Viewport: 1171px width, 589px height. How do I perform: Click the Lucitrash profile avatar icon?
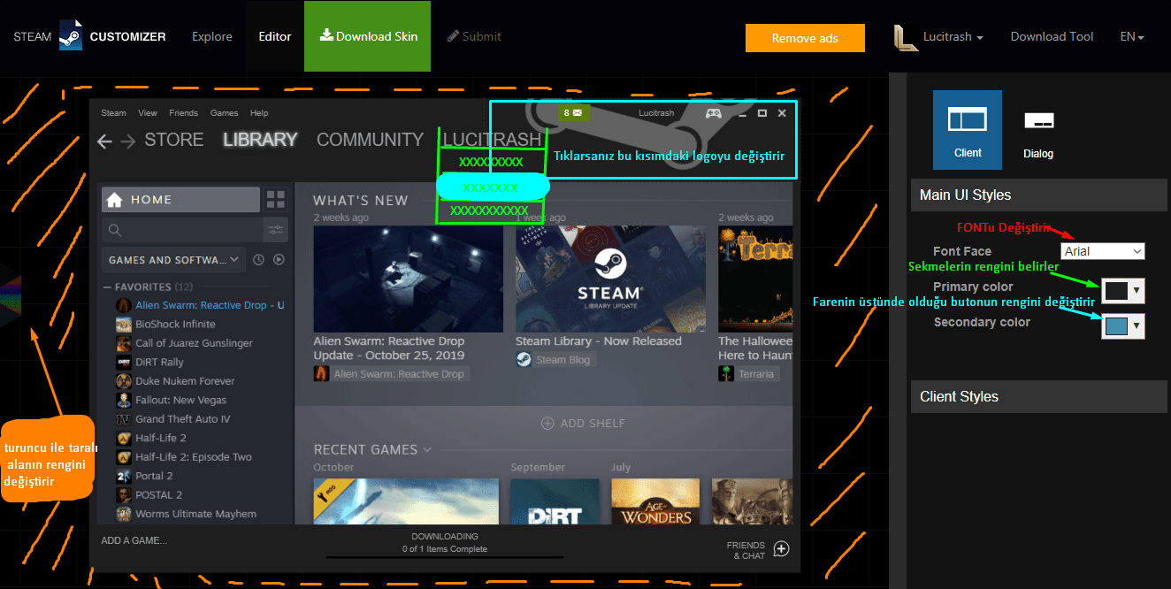pyautogui.click(x=905, y=37)
